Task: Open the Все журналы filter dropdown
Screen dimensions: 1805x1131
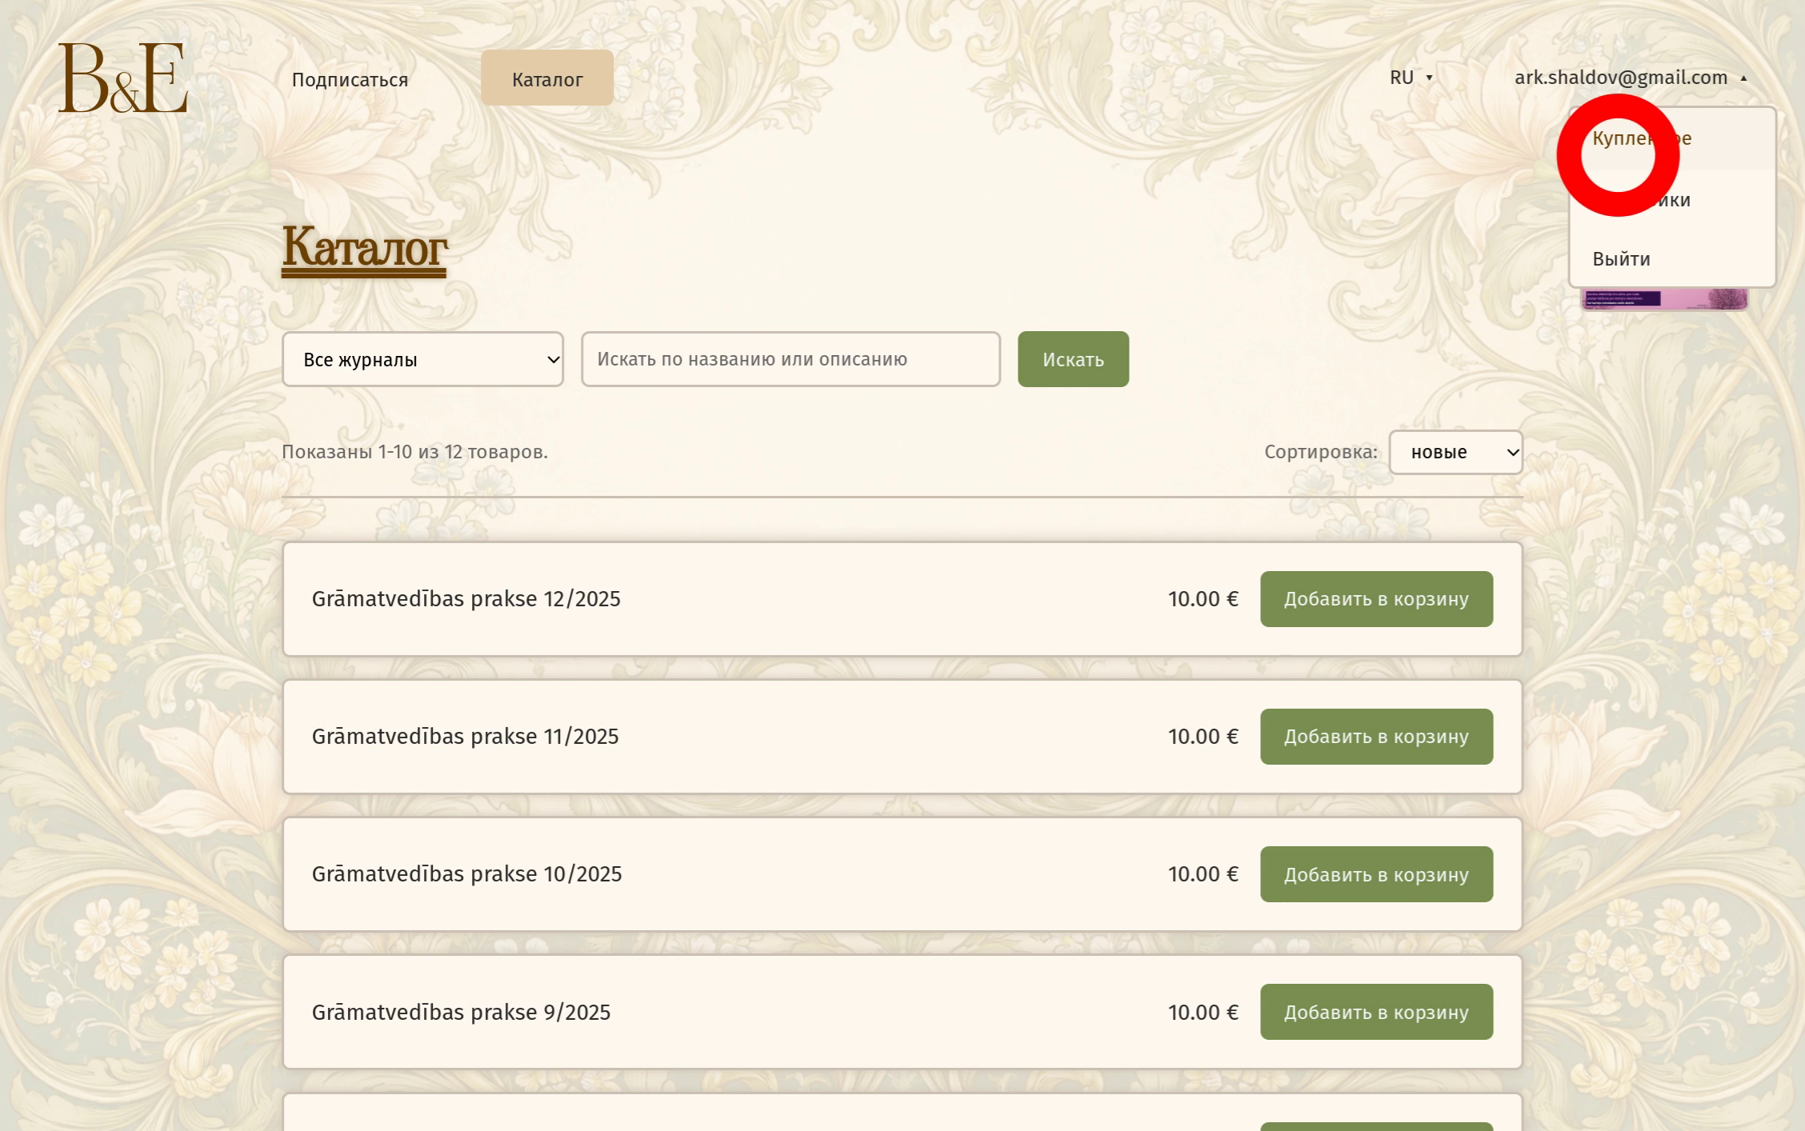Action: [422, 359]
